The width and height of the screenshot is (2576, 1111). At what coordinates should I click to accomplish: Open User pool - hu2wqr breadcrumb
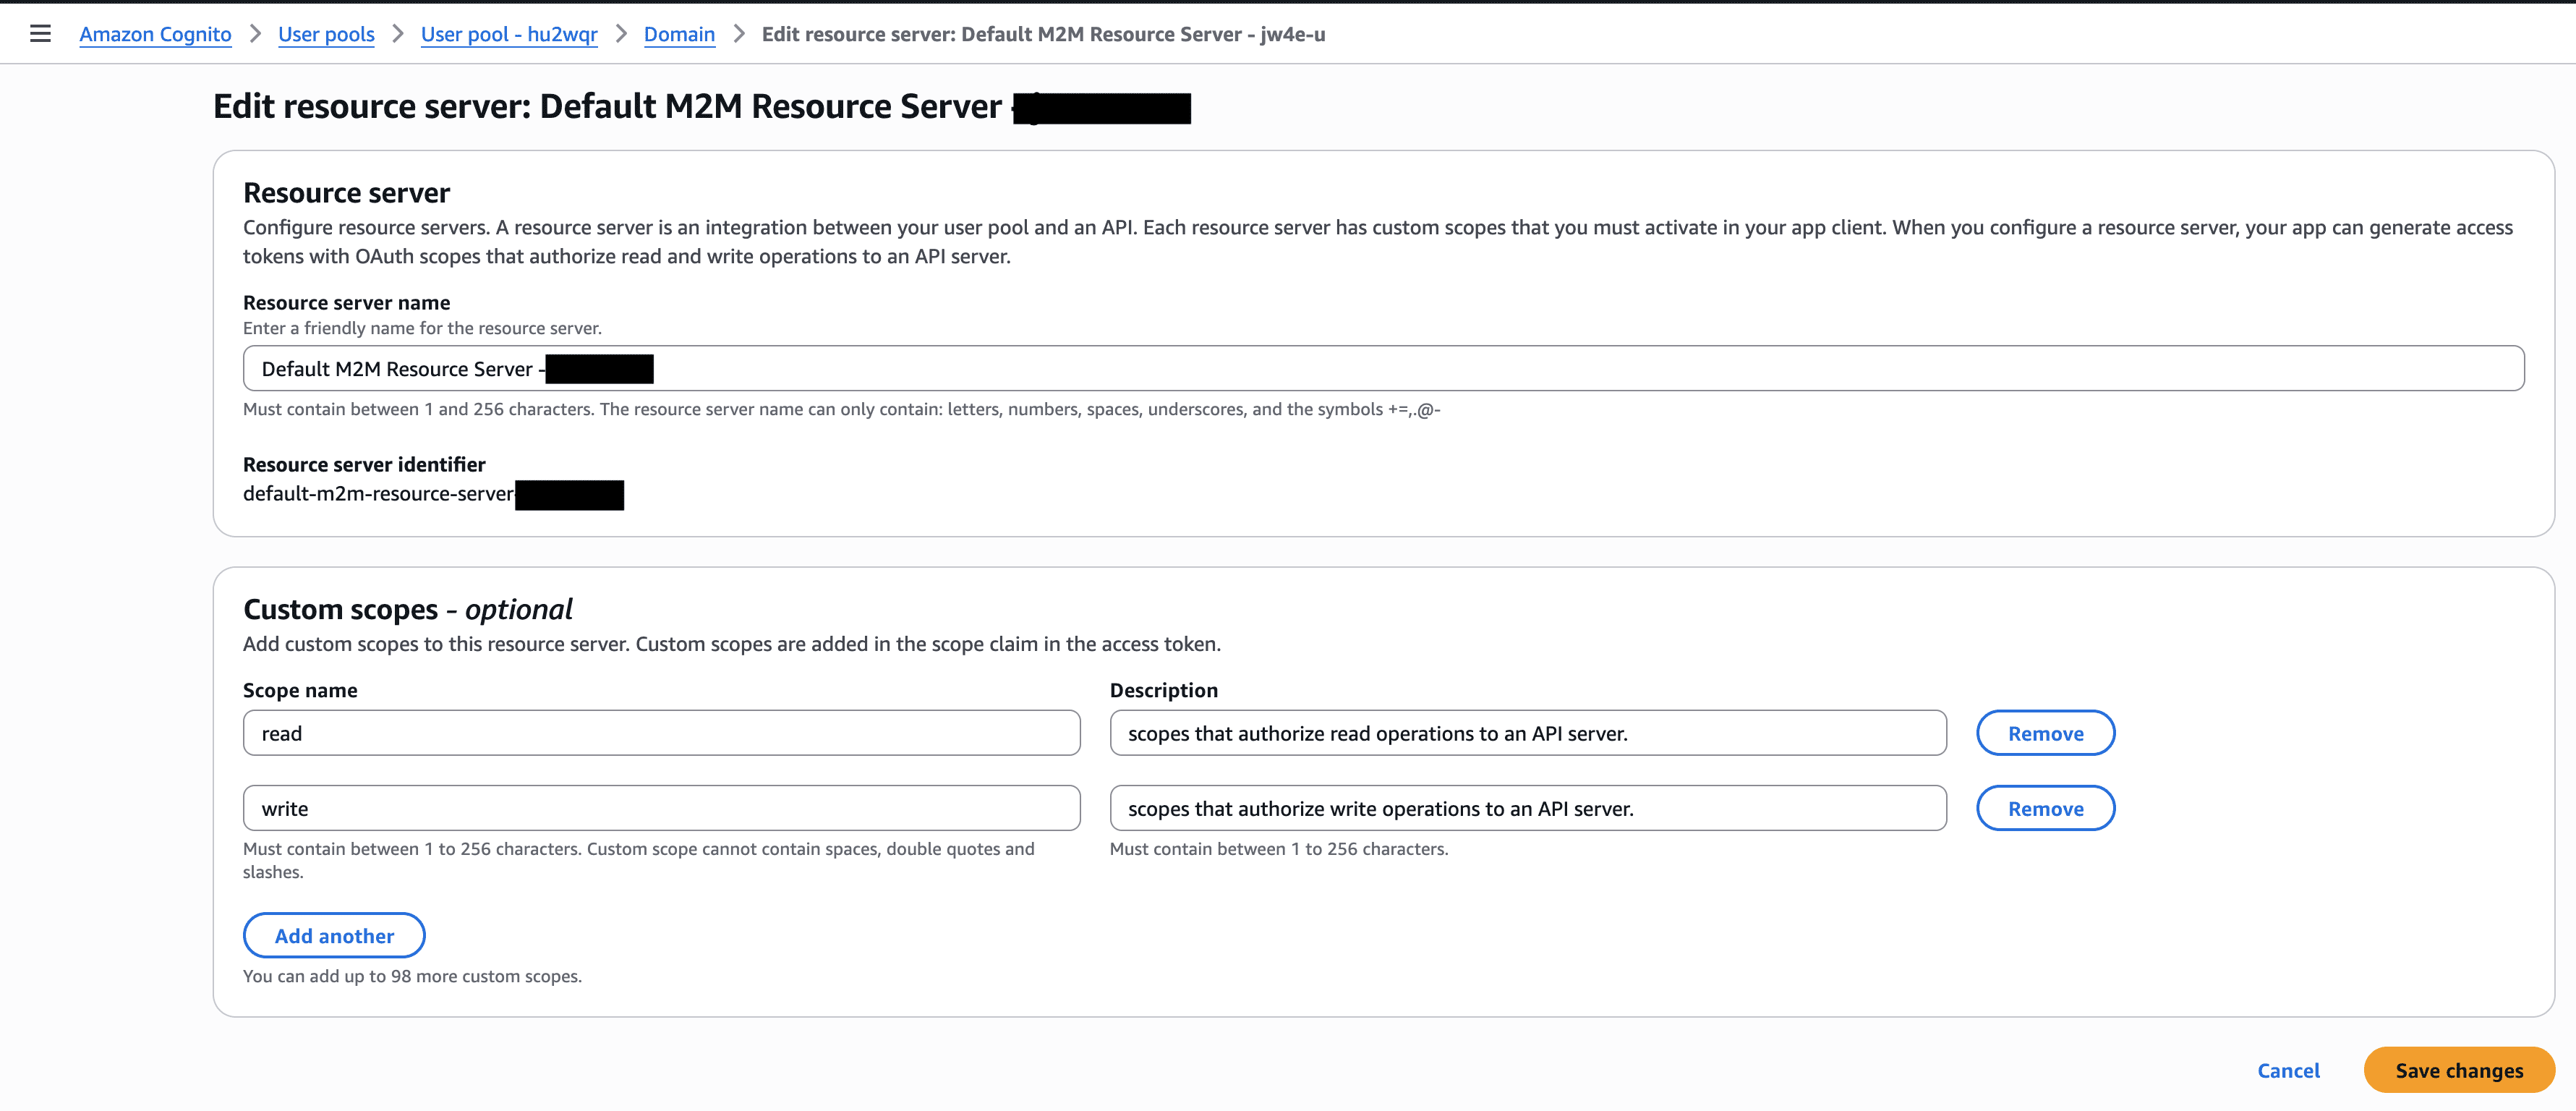click(x=509, y=34)
